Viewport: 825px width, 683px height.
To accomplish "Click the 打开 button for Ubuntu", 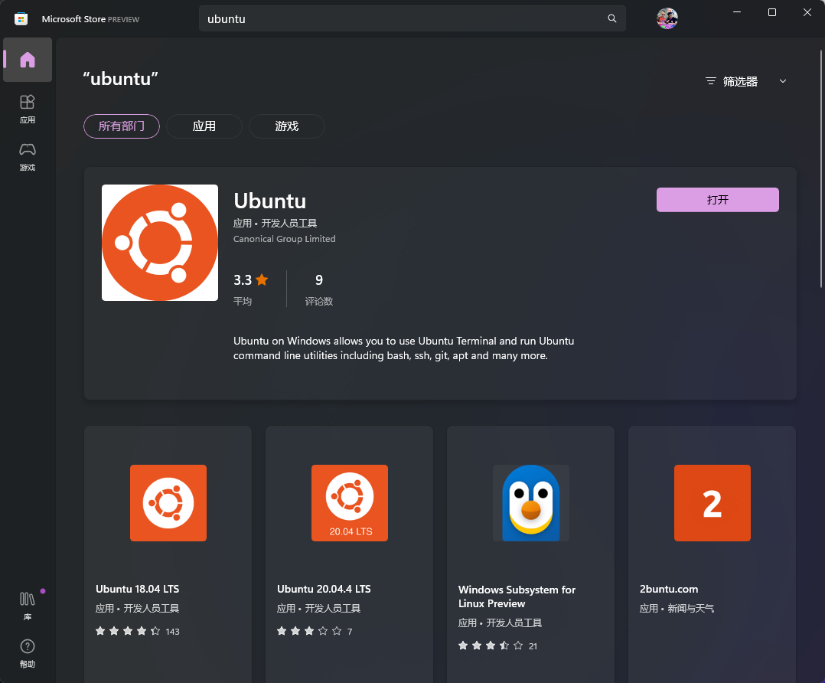I will point(718,200).
